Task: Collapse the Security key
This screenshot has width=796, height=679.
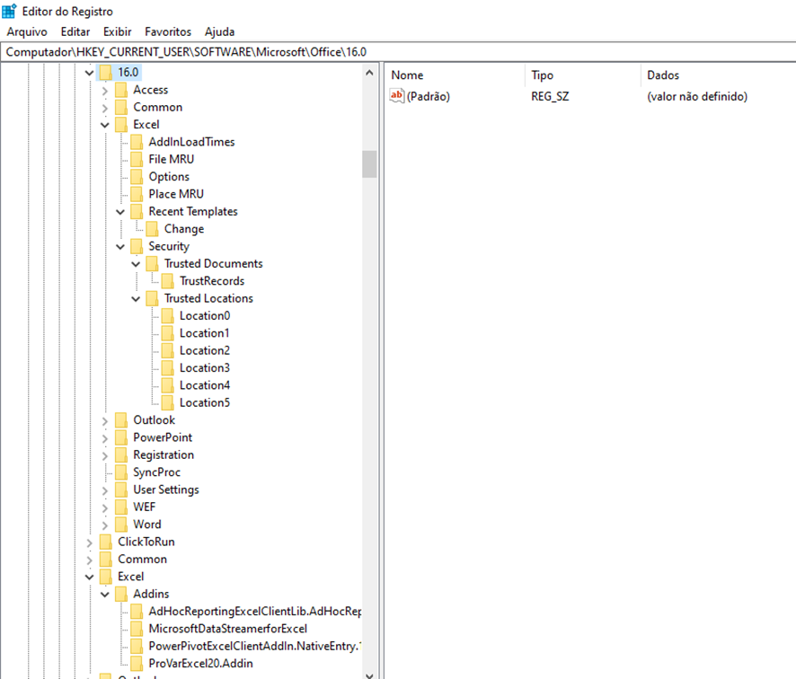Action: coord(120,247)
